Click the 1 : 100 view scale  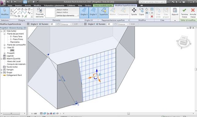pyautogui.click(x=34, y=114)
